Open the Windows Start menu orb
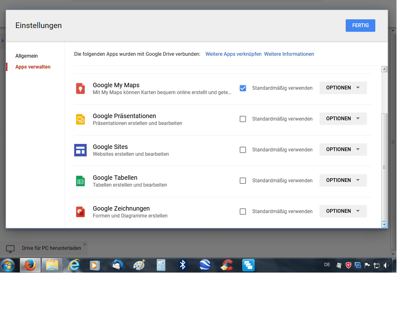This screenshot has height=319, width=399. [8, 265]
